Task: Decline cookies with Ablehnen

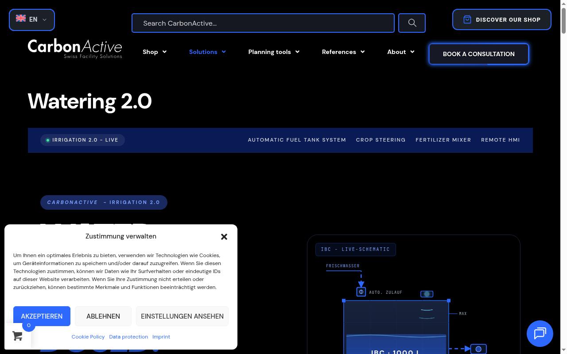Action: point(103,316)
